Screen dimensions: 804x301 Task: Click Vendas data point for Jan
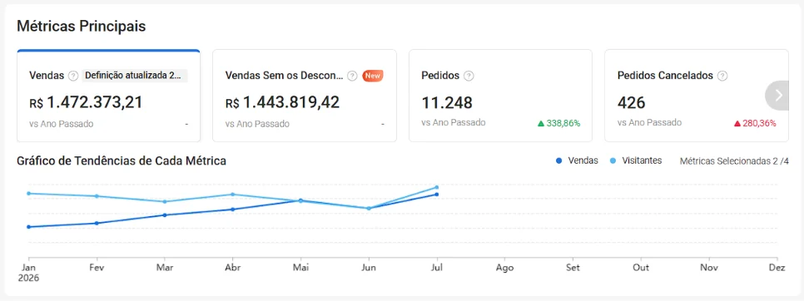coord(28,227)
